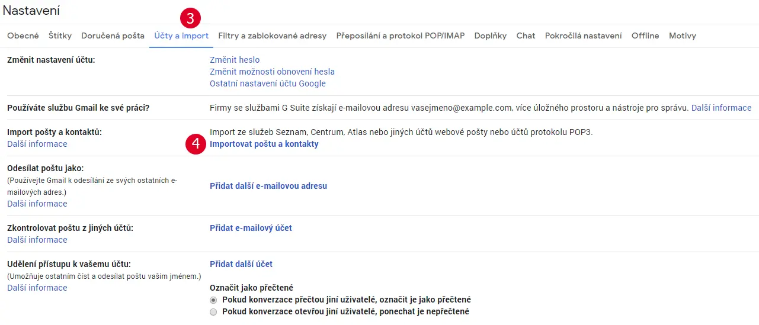Screen dimensions: 759x325
Task: Open Změnit možnosti obnovení hesla link
Action: [272, 72]
